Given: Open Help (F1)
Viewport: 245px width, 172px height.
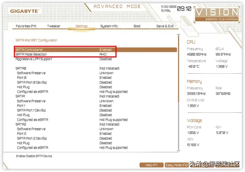Looking at the screenshot, I should pos(151,165).
